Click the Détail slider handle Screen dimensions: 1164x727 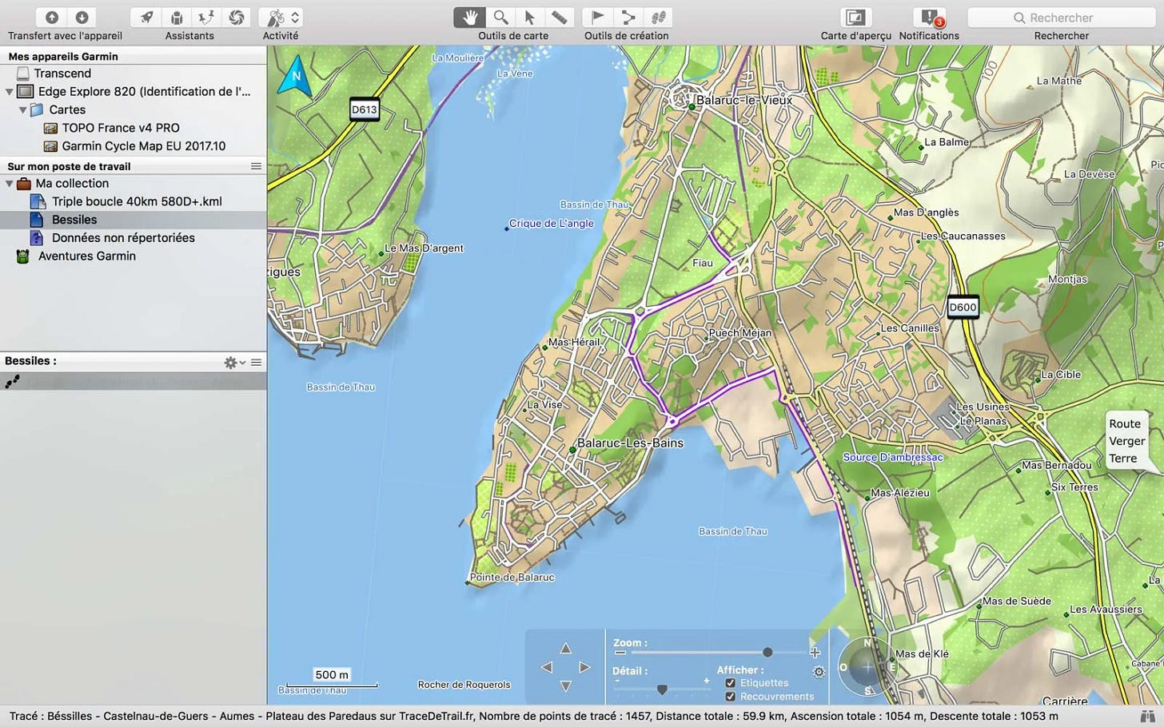pyautogui.click(x=662, y=689)
